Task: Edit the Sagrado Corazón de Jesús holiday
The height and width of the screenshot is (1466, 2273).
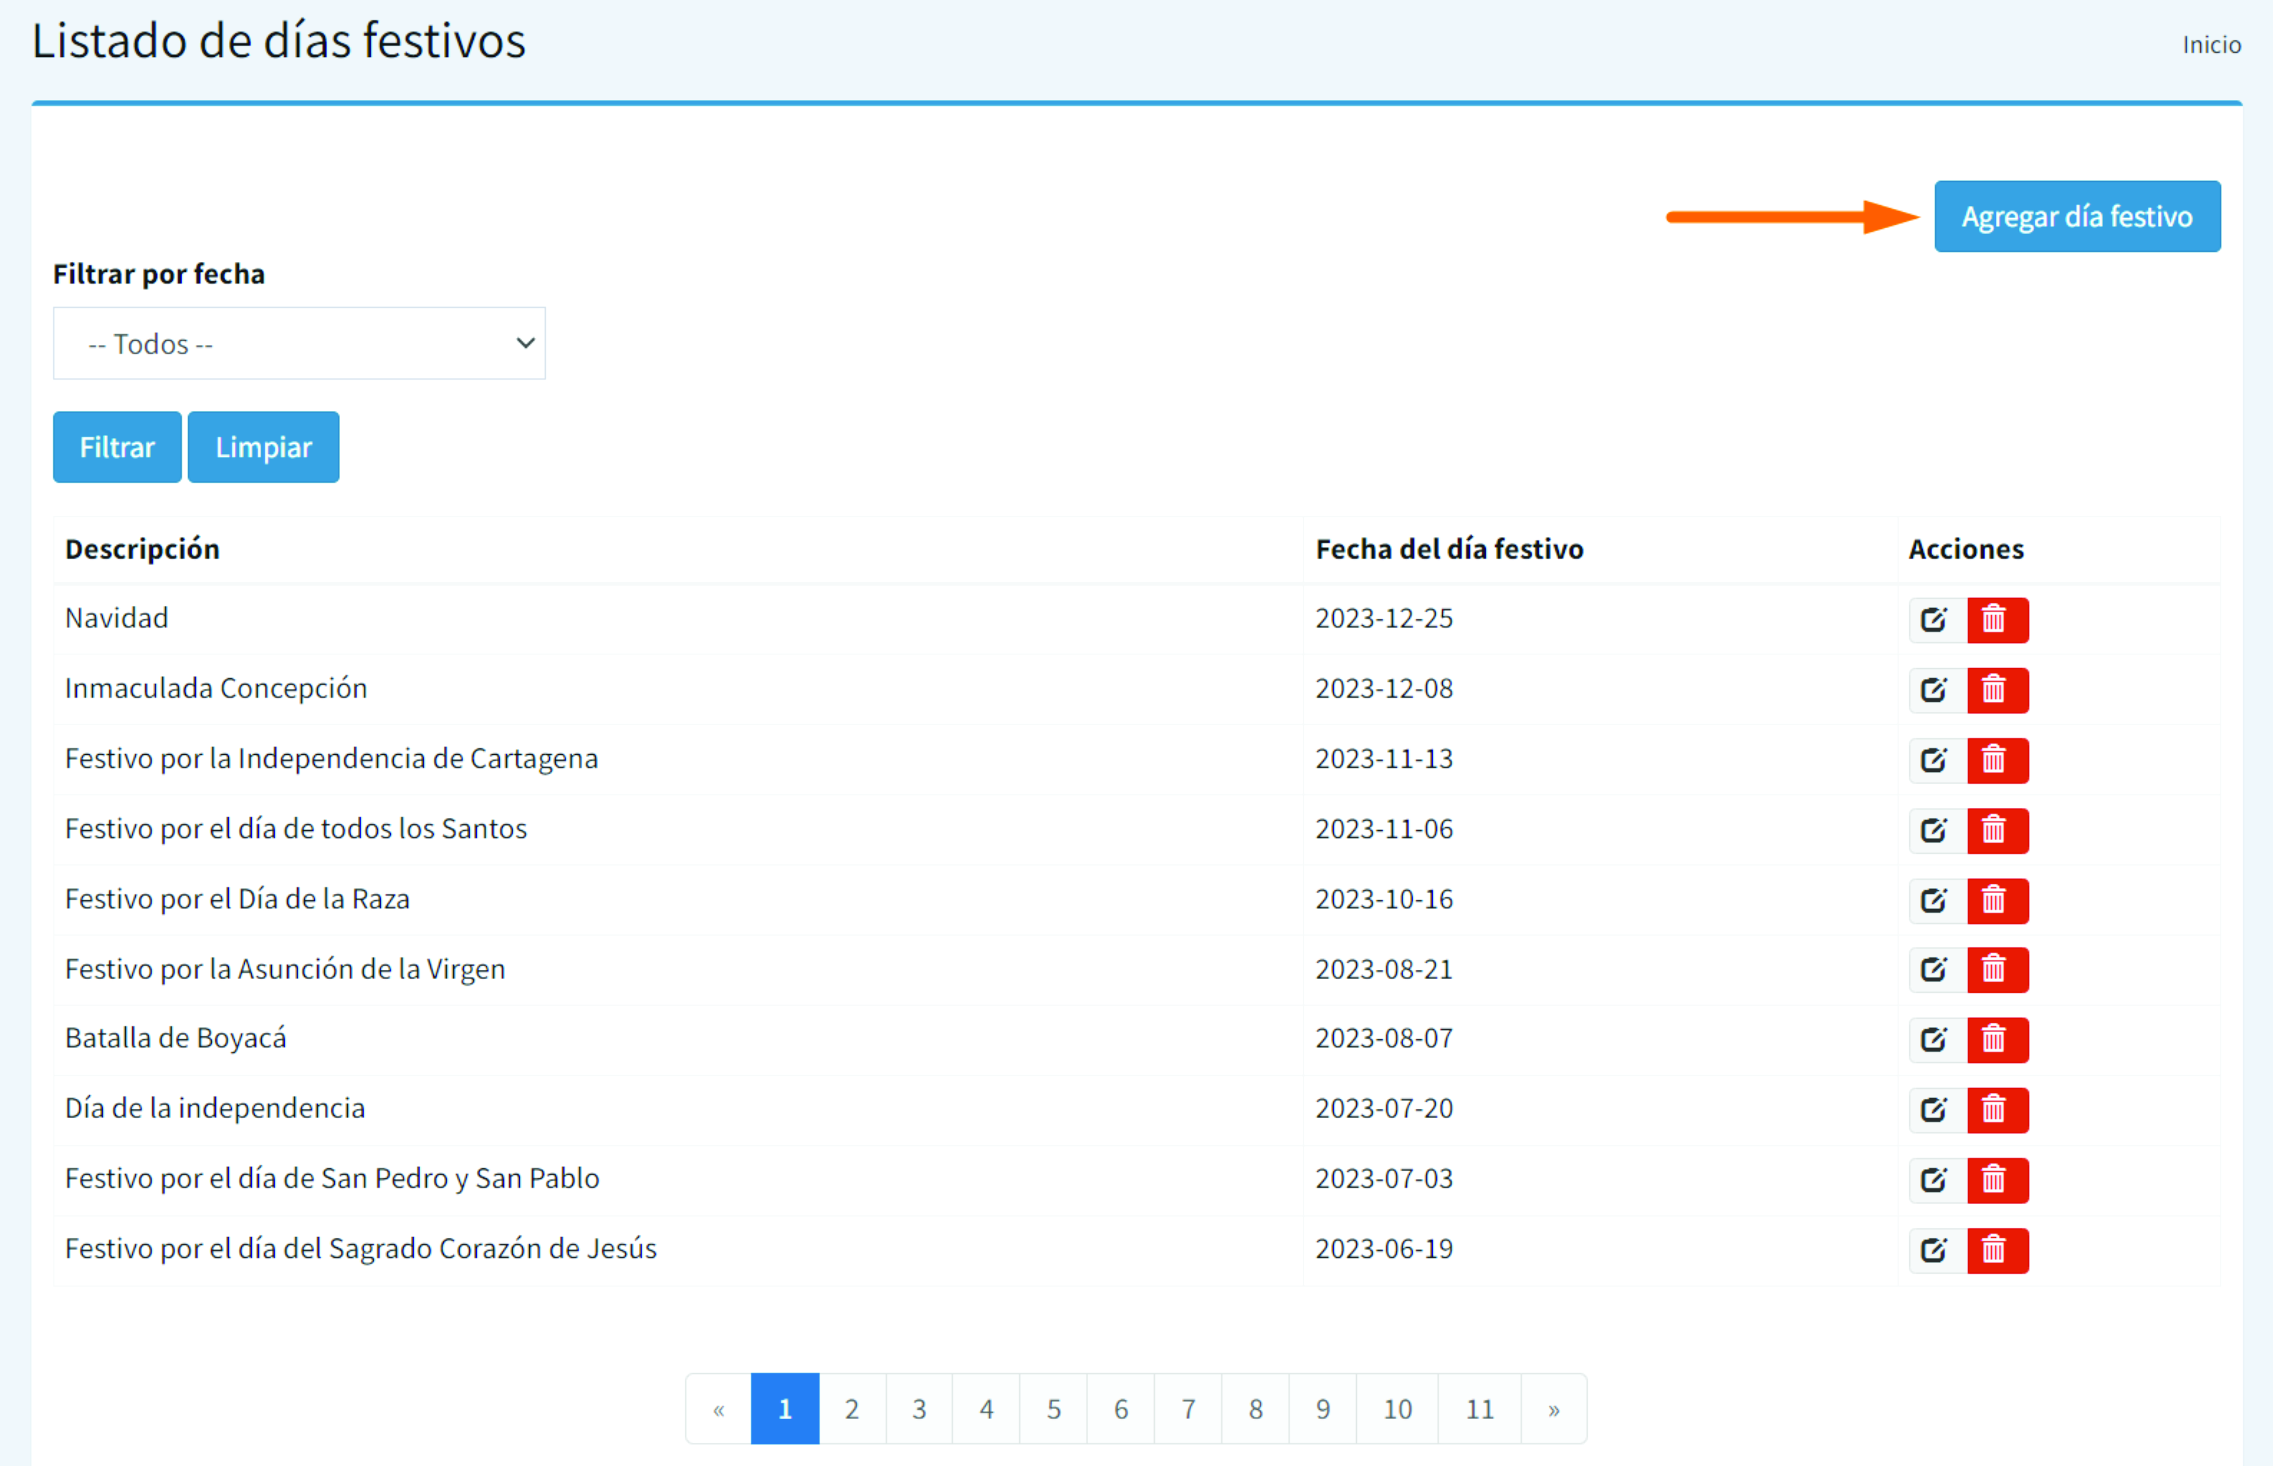Action: pos(1938,1251)
